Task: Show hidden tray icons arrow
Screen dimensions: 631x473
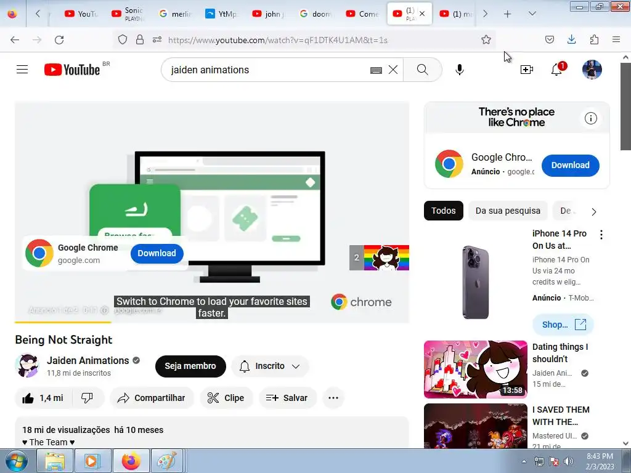Action: tap(524, 461)
